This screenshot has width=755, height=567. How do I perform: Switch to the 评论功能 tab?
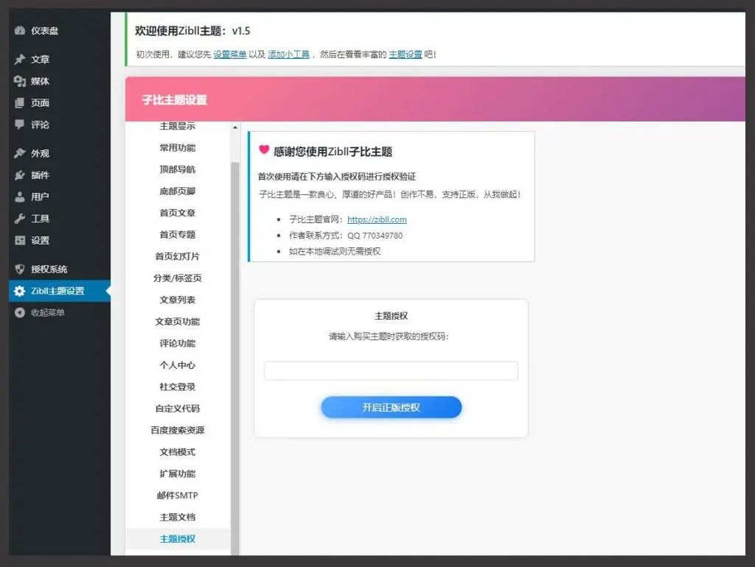pyautogui.click(x=178, y=343)
